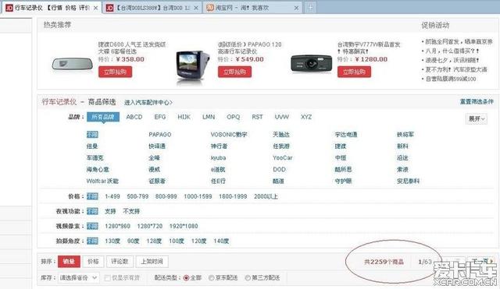This screenshot has width=500, height=289.
Task: Open the PAPAGO 120 camera thumbnail
Action: tap(193, 66)
